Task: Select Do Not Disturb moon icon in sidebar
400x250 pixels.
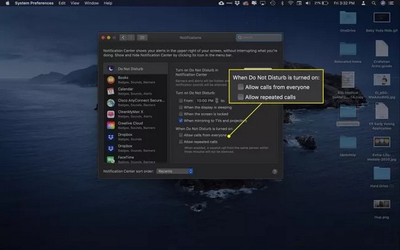Action: point(111,69)
